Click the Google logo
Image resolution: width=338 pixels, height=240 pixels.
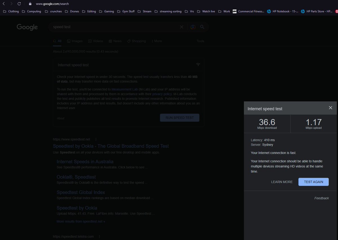tap(27, 27)
